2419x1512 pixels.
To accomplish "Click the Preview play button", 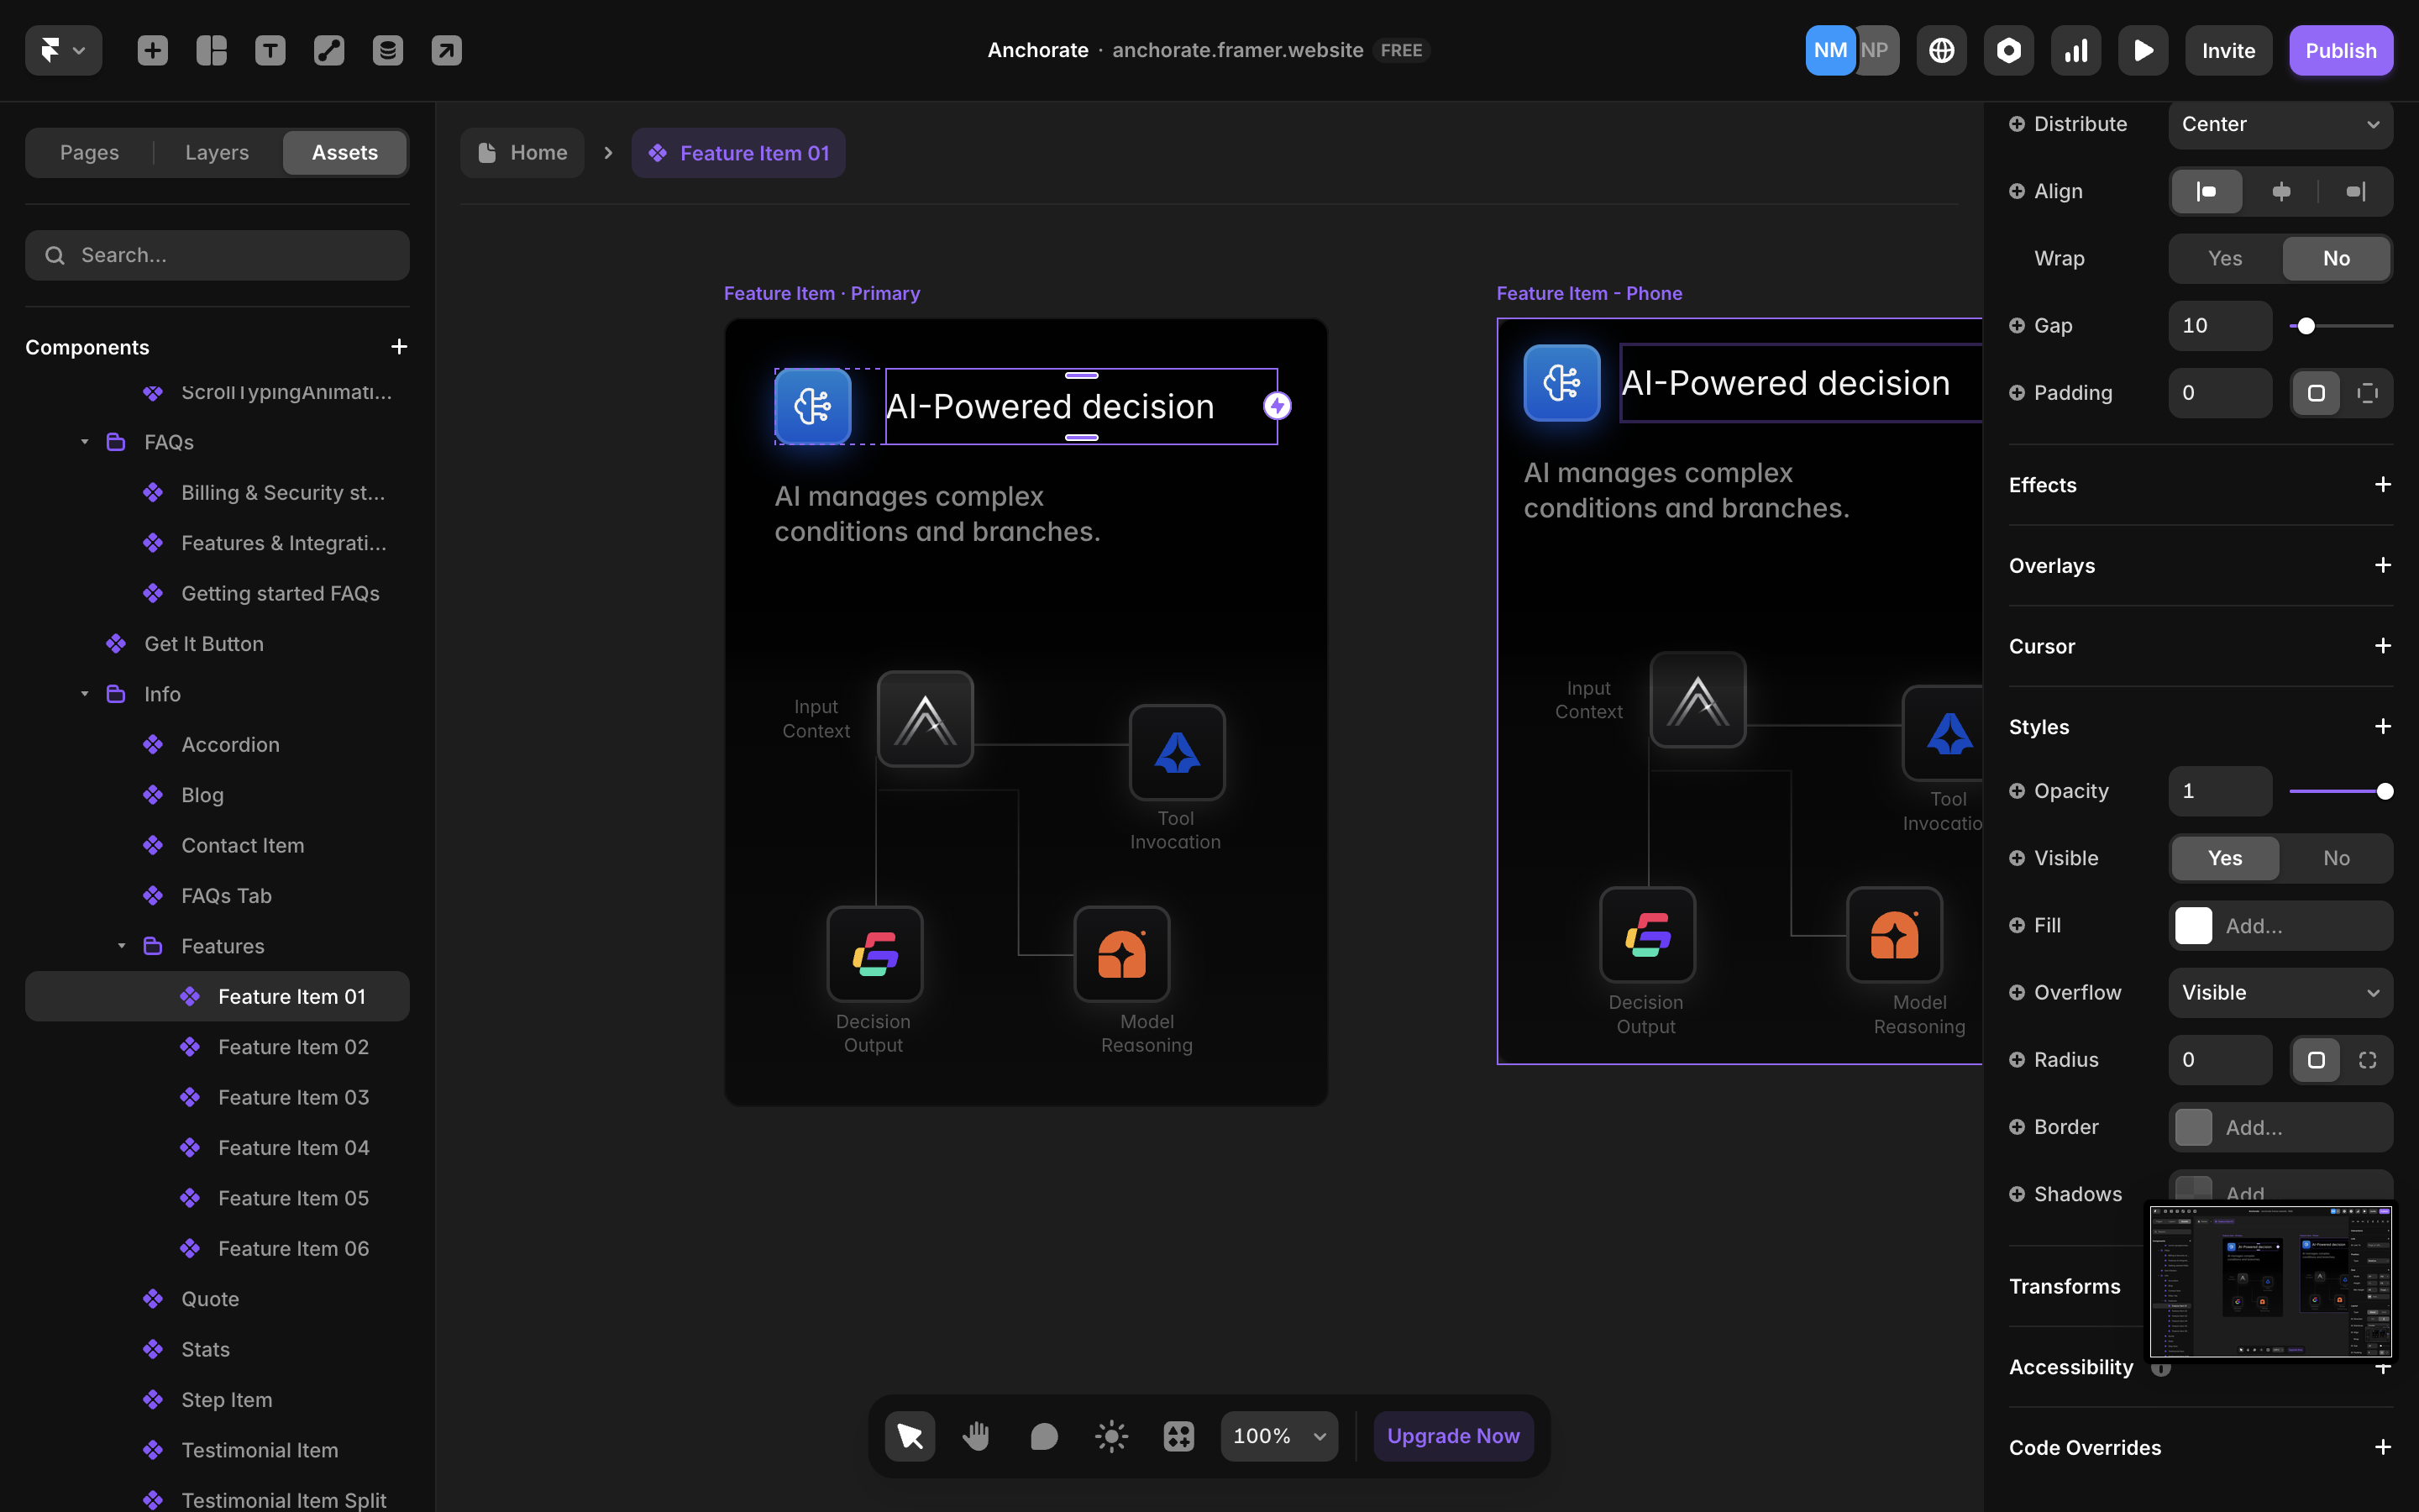I will 2144,50.
